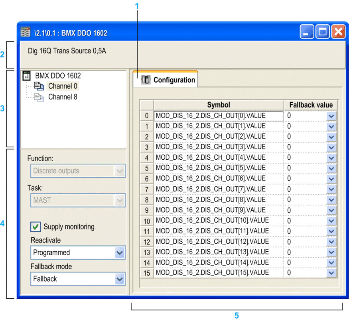Click symbol MOD_DIS_16_2.DIS_CH_OUT[2].VALUE
349x321 pixels.
(x=211, y=137)
